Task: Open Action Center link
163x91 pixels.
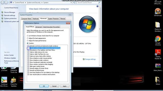Action: coord(9,55)
